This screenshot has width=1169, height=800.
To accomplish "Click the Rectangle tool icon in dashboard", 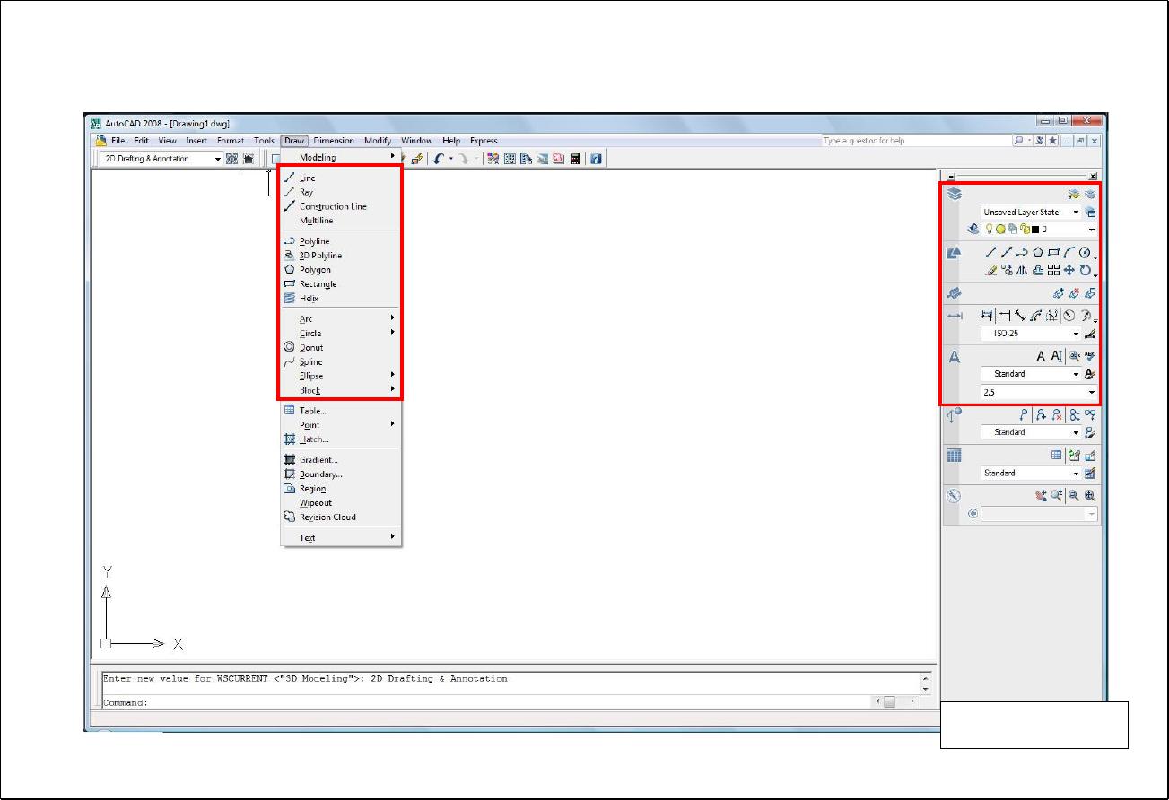I will pos(1053,253).
